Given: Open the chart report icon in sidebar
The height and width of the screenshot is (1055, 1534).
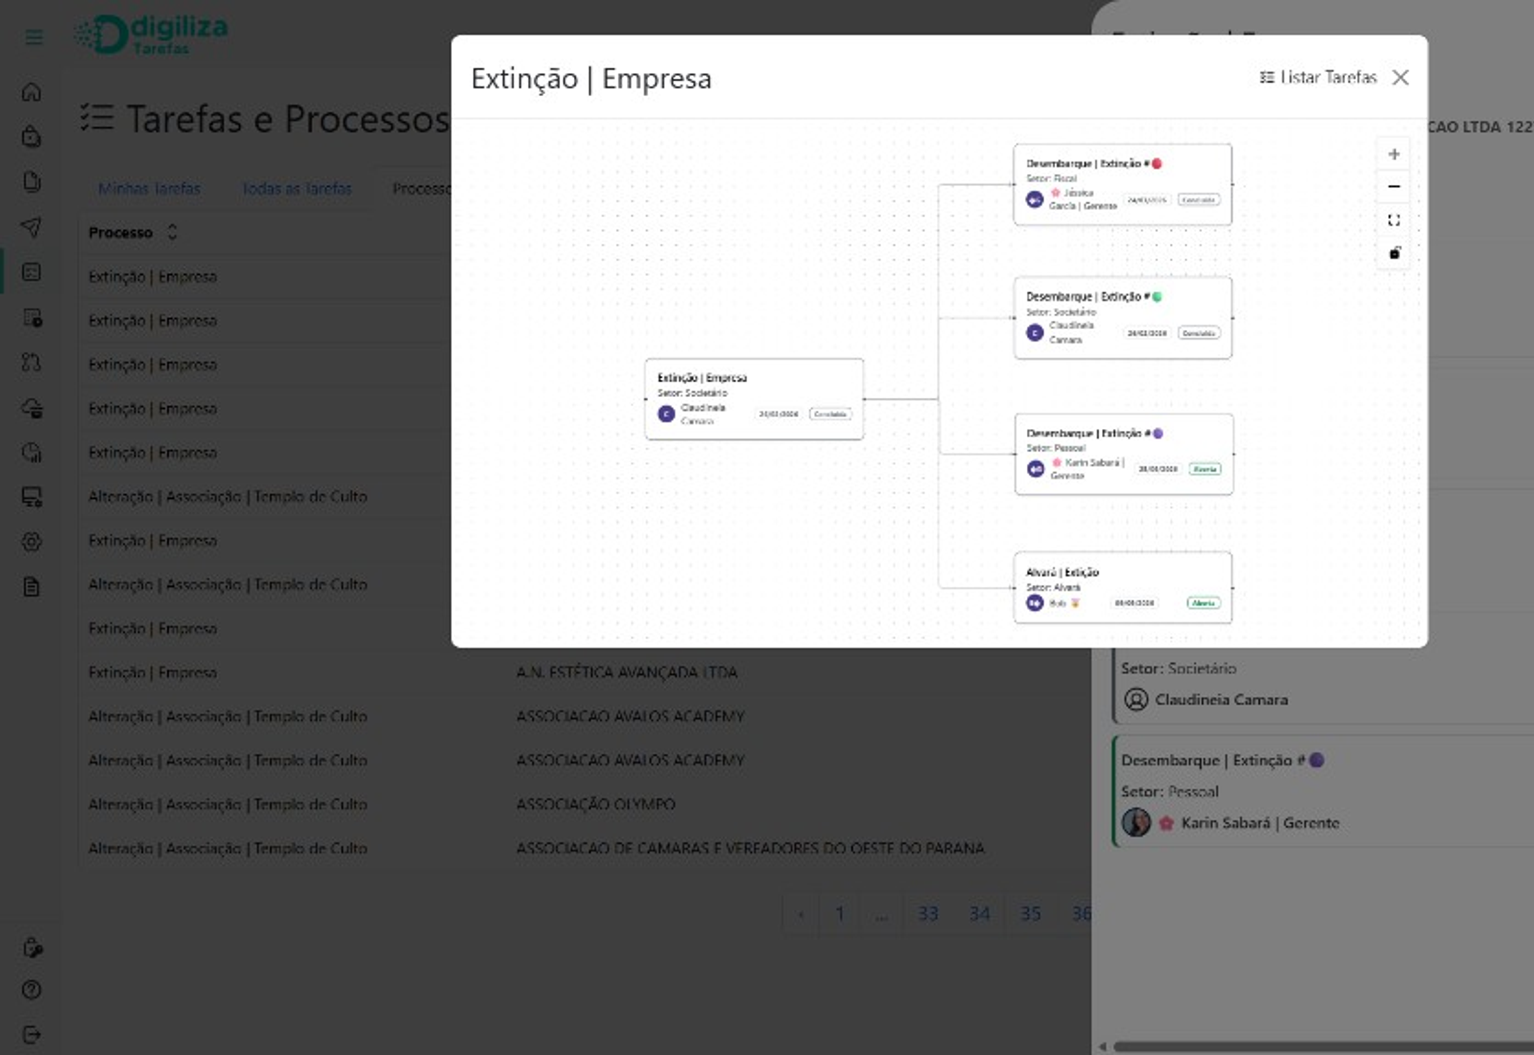Looking at the screenshot, I should tap(31, 452).
